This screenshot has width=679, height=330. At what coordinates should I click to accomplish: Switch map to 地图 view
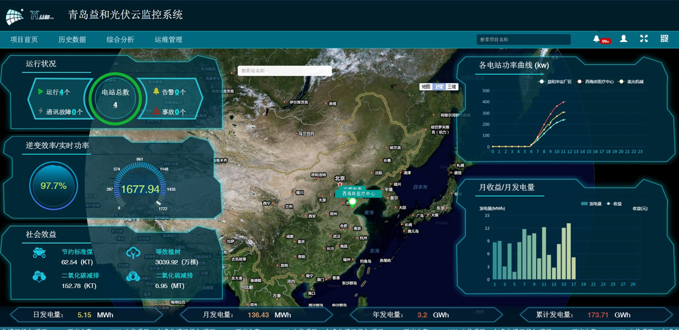tap(426, 87)
